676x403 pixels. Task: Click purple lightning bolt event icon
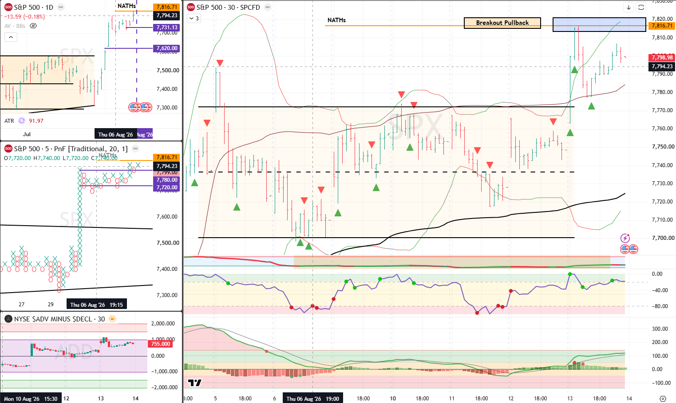coord(625,238)
